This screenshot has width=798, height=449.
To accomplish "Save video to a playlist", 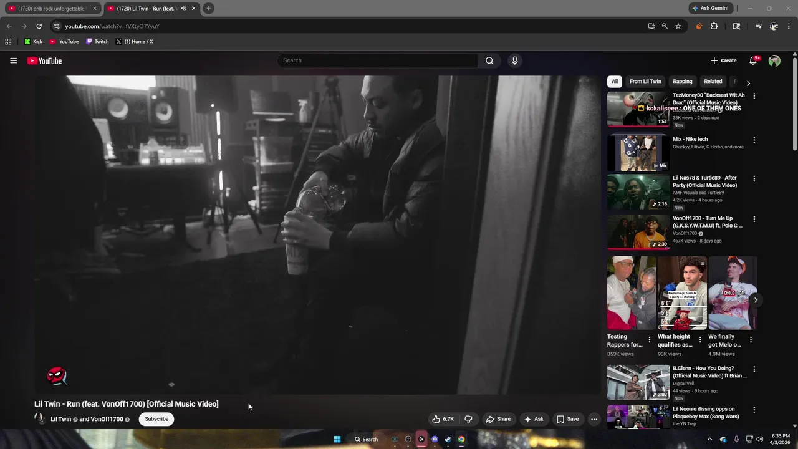I will (x=567, y=419).
